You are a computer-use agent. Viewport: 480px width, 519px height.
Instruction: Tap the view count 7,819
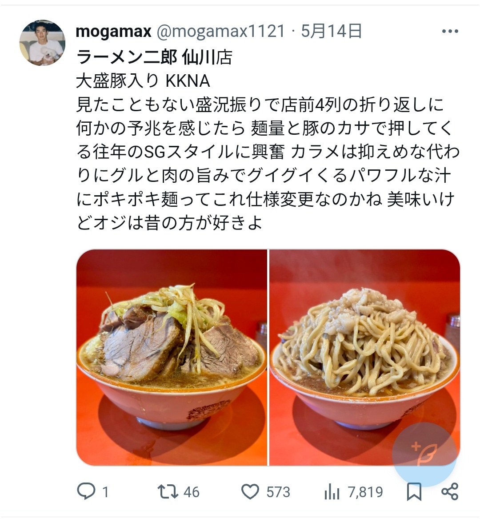click(x=365, y=492)
